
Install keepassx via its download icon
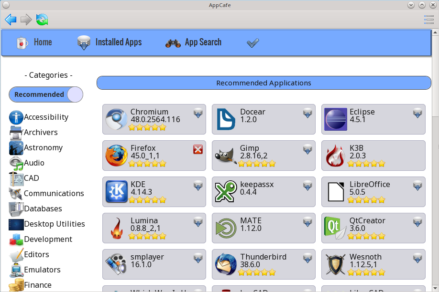point(307,186)
